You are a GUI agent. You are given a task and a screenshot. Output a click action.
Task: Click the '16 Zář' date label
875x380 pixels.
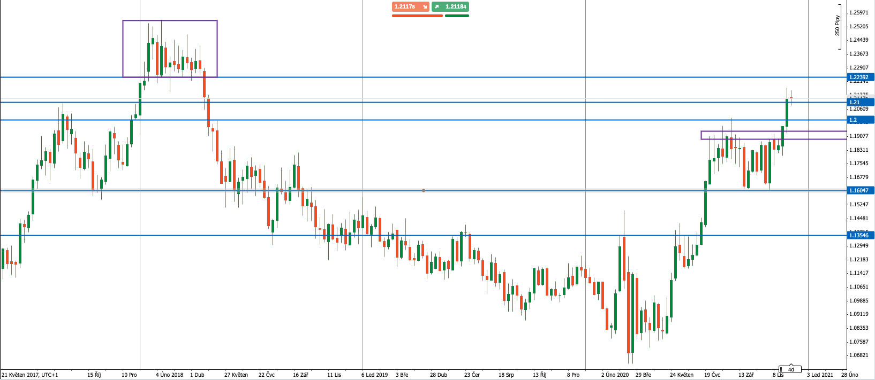(x=300, y=375)
